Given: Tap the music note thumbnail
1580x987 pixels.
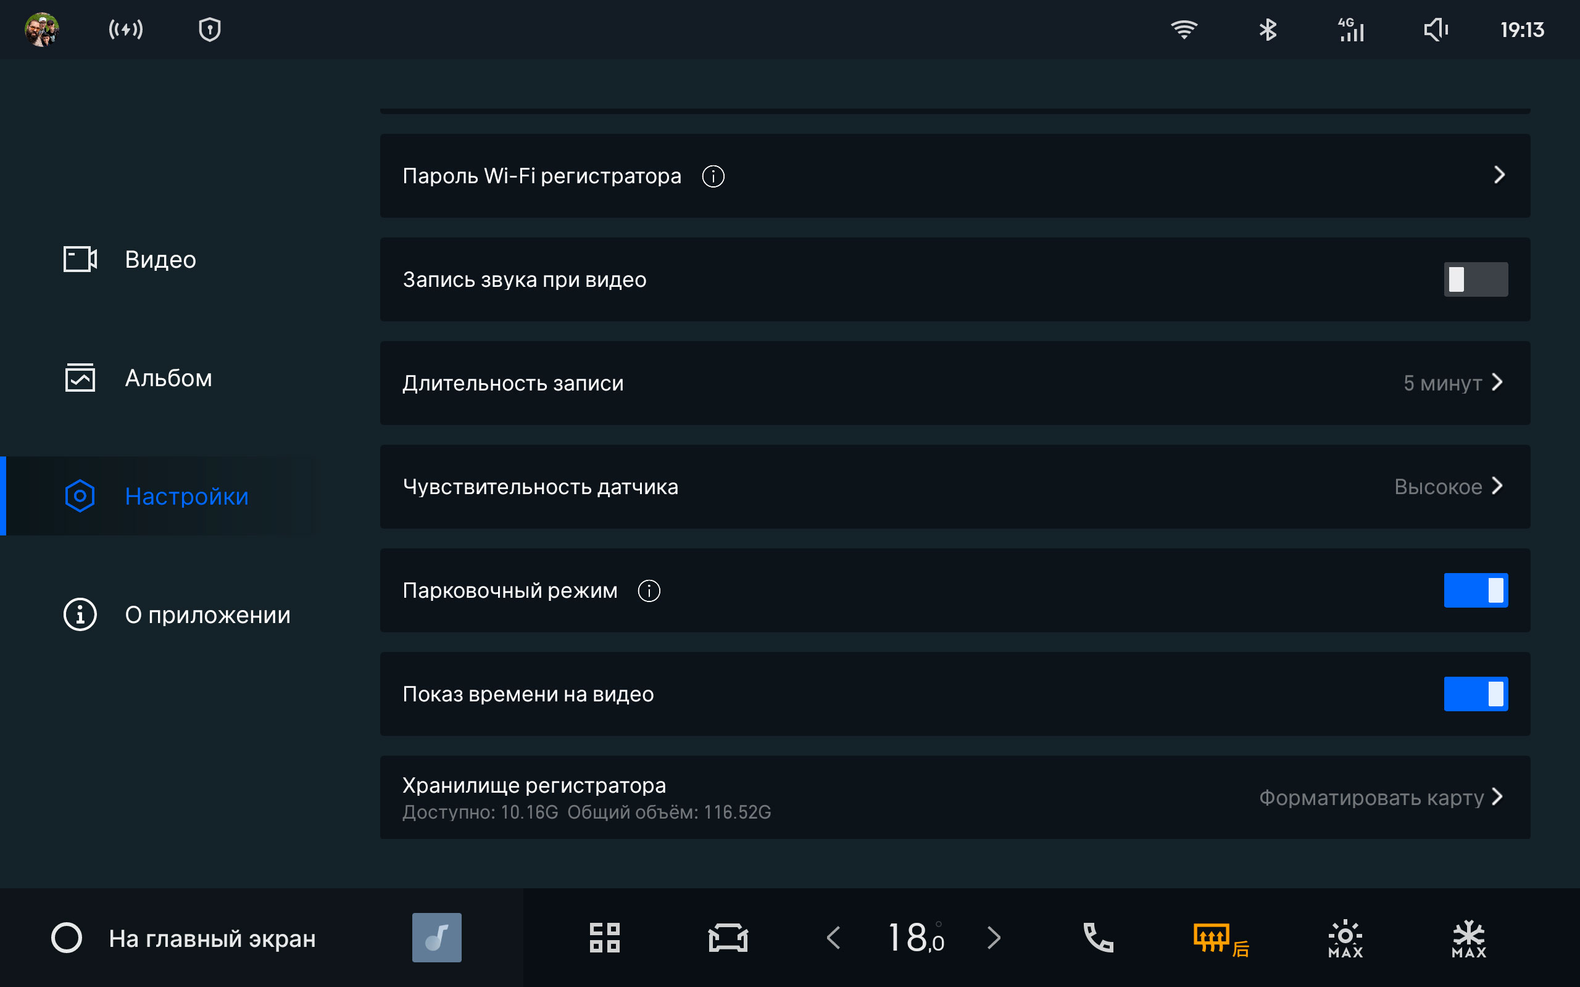Looking at the screenshot, I should point(437,938).
